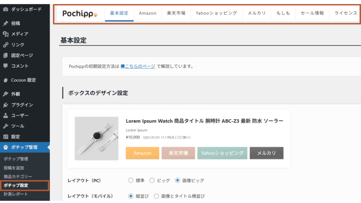
Task: Click the dark メルカリ preview button
Action: pos(267,153)
